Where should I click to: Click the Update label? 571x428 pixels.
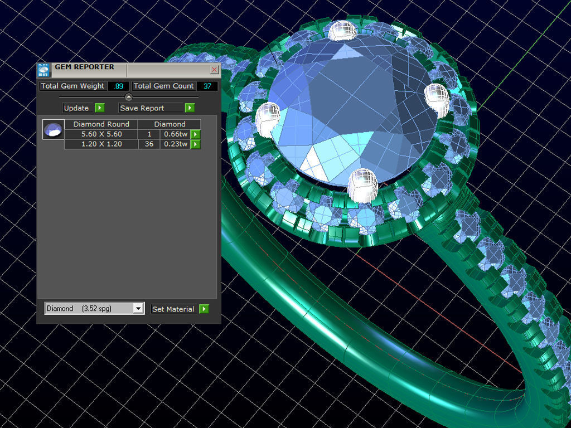click(78, 108)
